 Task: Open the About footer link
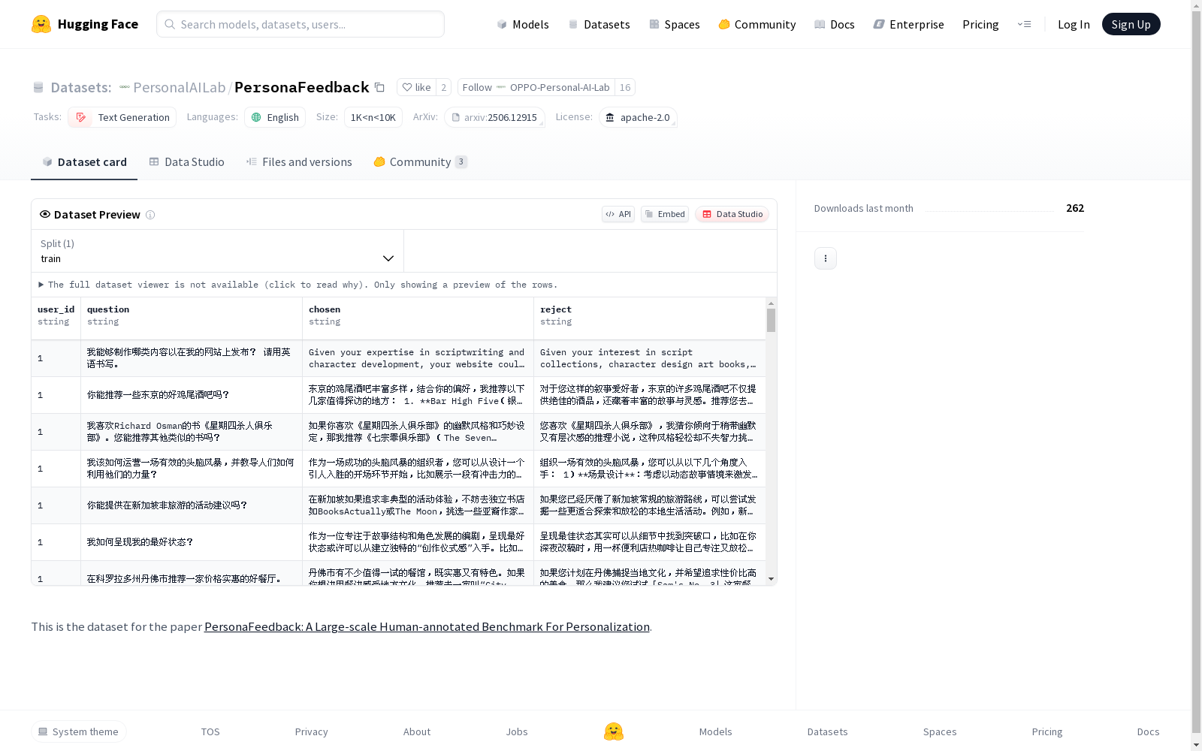417,731
